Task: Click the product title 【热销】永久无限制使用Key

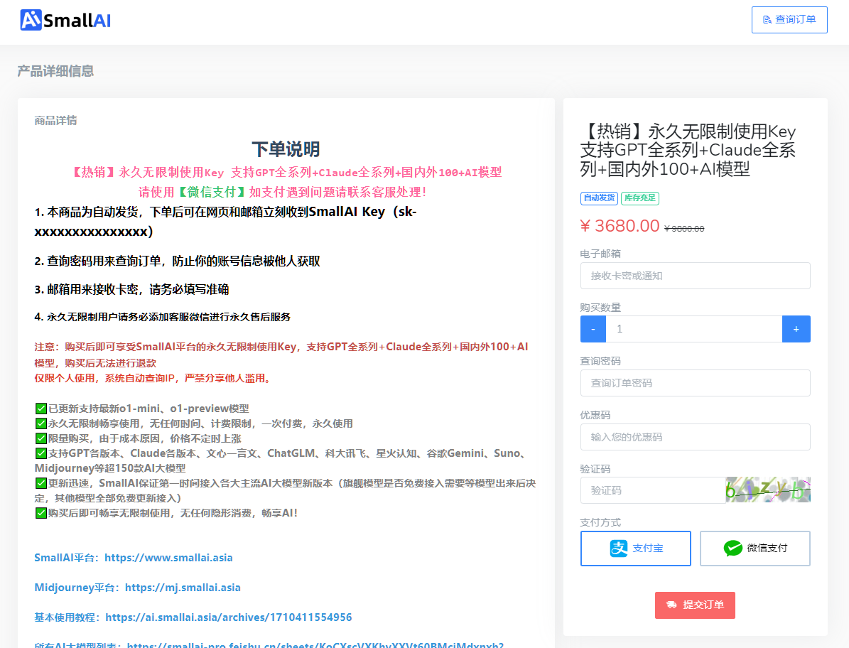Action: pos(688,150)
